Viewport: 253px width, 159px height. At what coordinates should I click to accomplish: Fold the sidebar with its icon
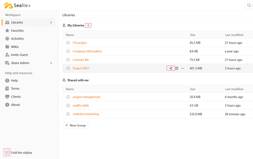point(7,152)
